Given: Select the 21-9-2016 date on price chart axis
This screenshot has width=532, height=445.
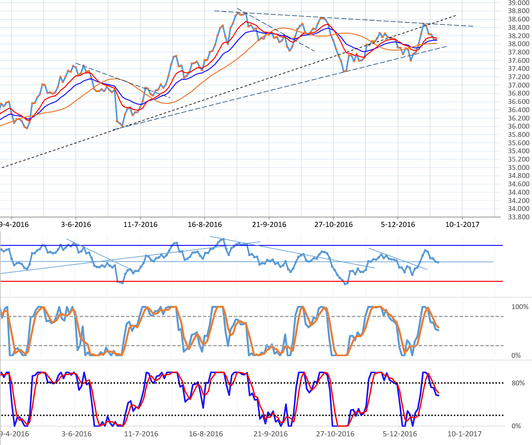Looking at the screenshot, I should point(269,224).
